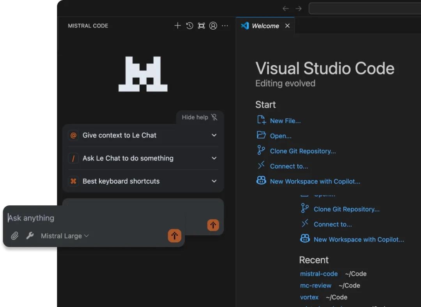This screenshot has width=421, height=307.
Task: Click the fullscreen icon in Mistral Code header
Action: coord(202,26)
